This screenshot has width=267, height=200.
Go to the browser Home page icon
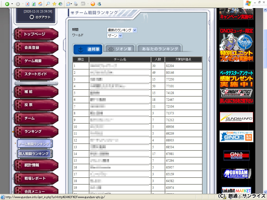tap(40, 4)
